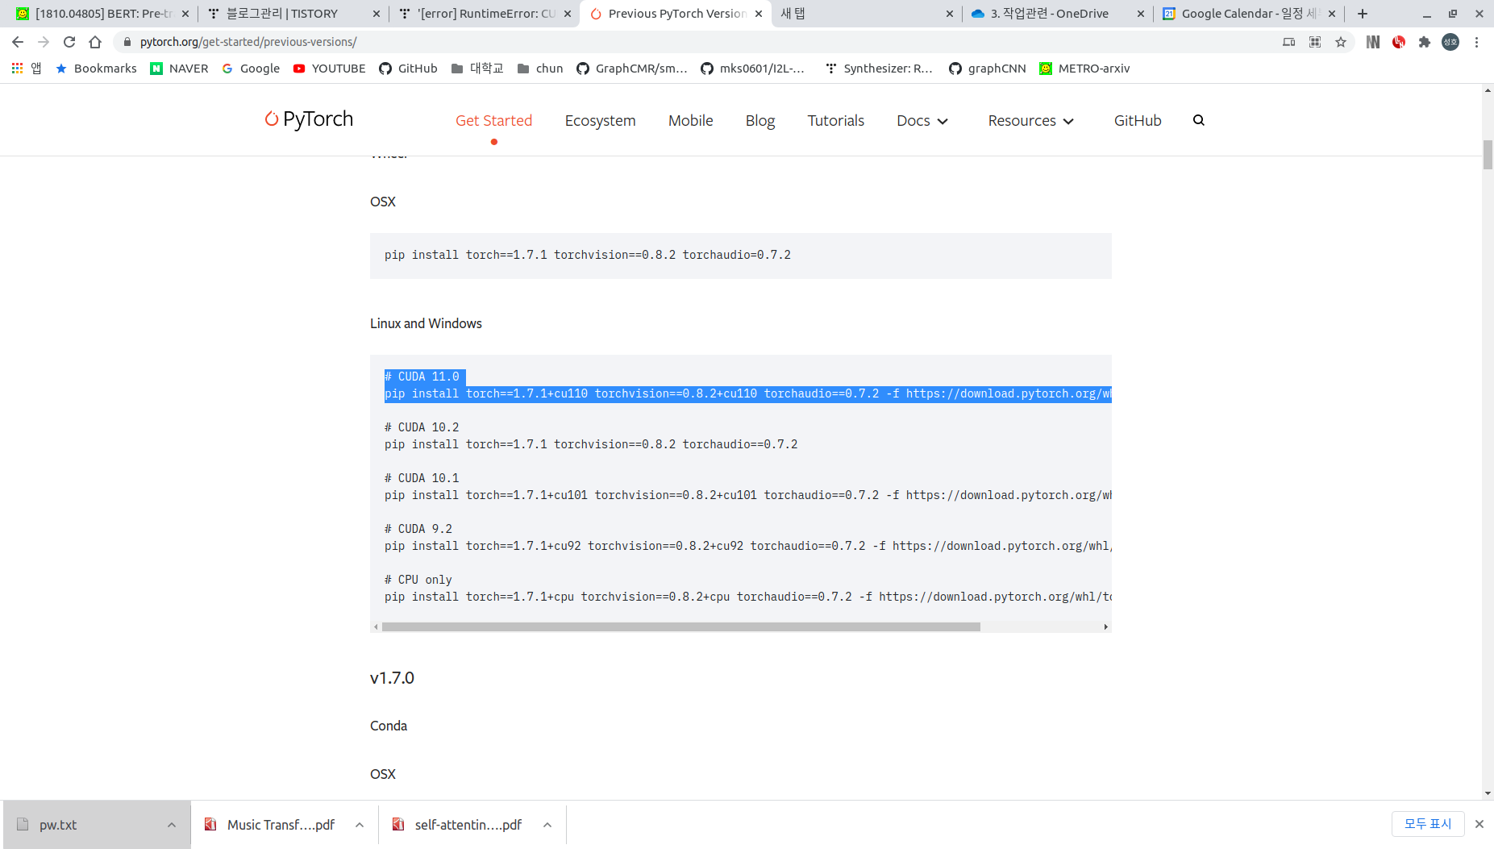Image resolution: width=1494 pixels, height=849 pixels.
Task: Expand the Docs dropdown menu
Action: click(922, 120)
